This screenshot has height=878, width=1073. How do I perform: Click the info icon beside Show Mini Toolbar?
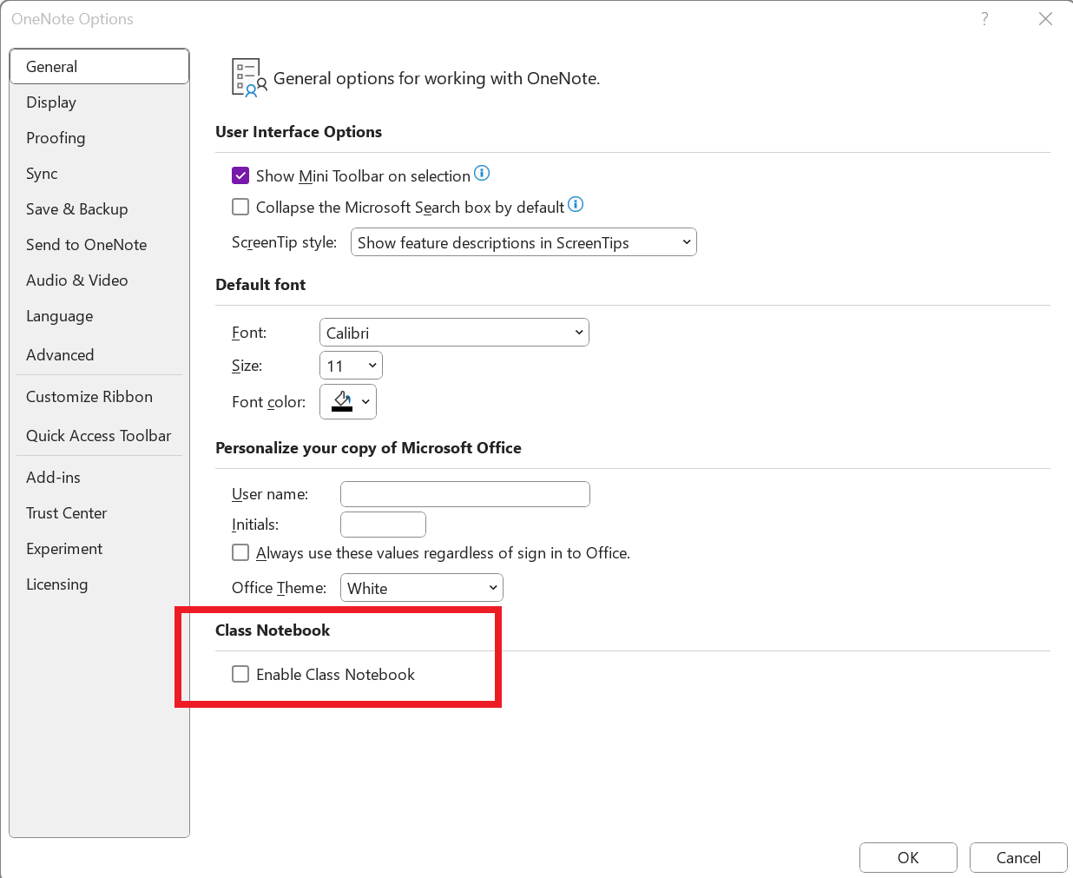482,174
